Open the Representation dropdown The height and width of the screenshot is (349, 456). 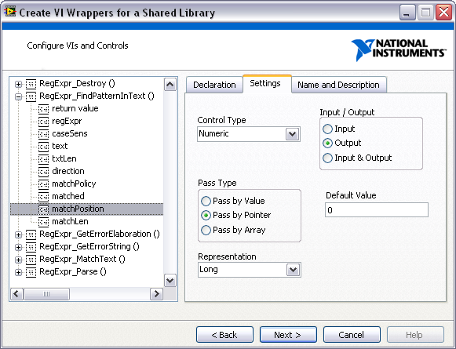[293, 270]
